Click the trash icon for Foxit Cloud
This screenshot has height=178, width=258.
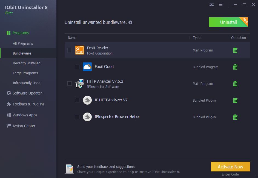click(235, 67)
